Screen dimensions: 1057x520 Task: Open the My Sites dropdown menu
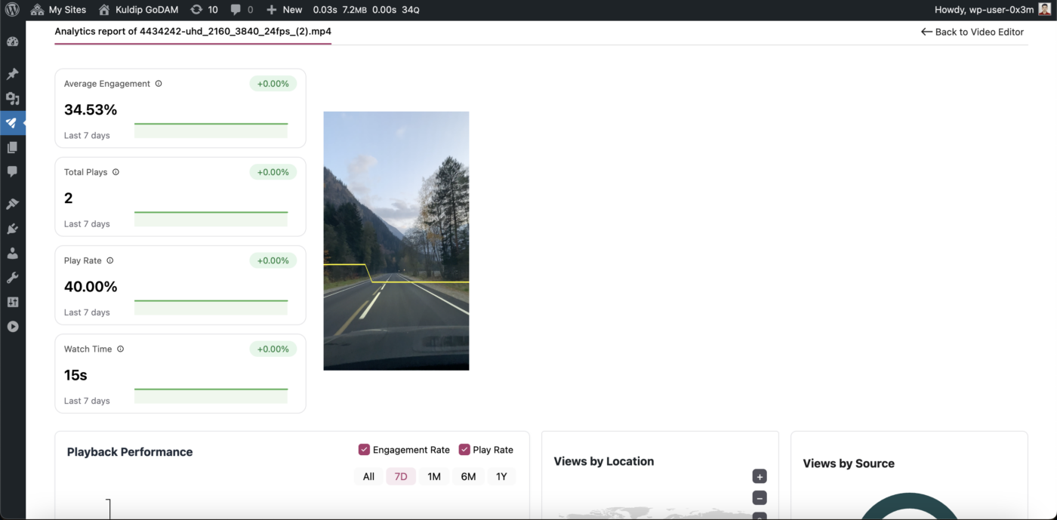(58, 10)
